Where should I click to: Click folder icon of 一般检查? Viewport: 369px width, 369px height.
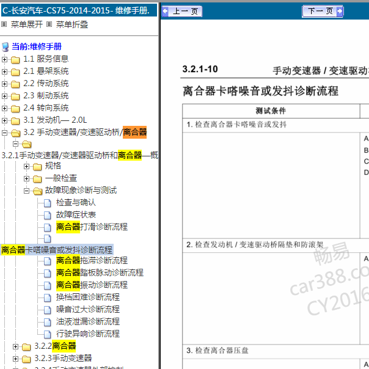click(x=37, y=179)
